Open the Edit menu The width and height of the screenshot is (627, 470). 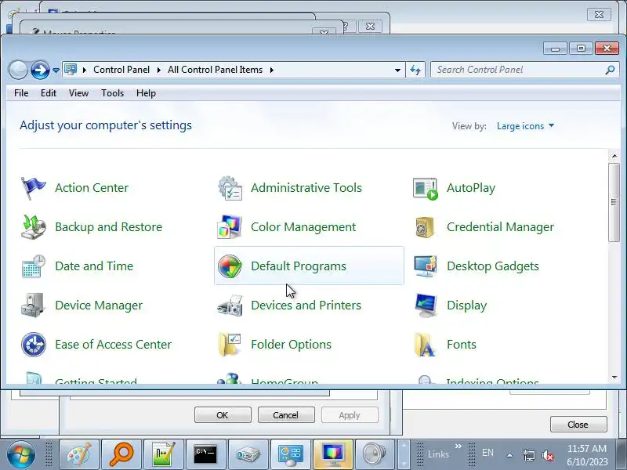click(49, 93)
